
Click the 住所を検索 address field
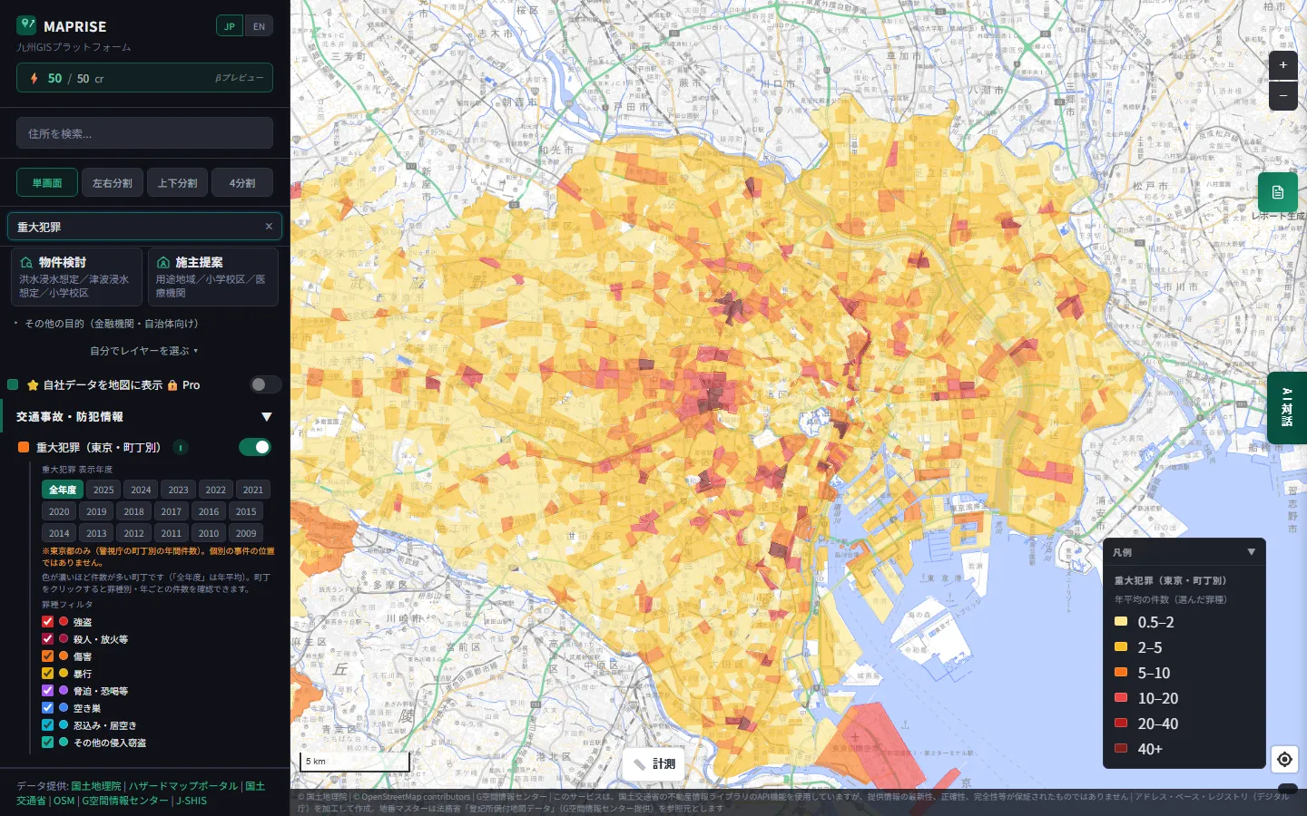[x=144, y=133]
